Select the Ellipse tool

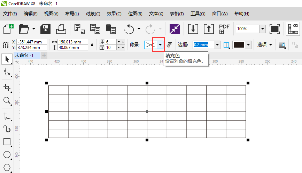point(7,155)
